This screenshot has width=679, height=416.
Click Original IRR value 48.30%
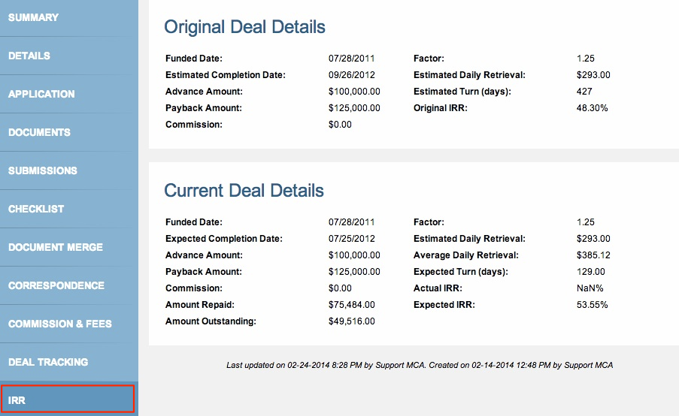[592, 108]
